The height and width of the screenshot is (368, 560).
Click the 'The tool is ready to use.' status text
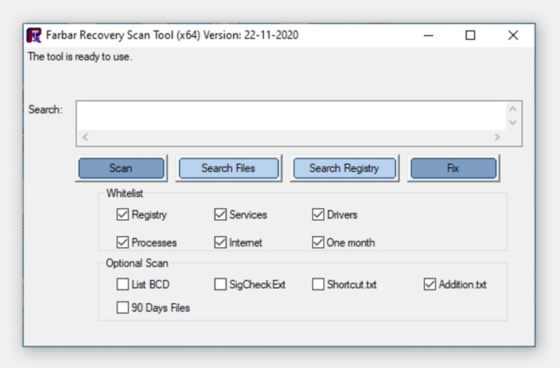(80, 57)
